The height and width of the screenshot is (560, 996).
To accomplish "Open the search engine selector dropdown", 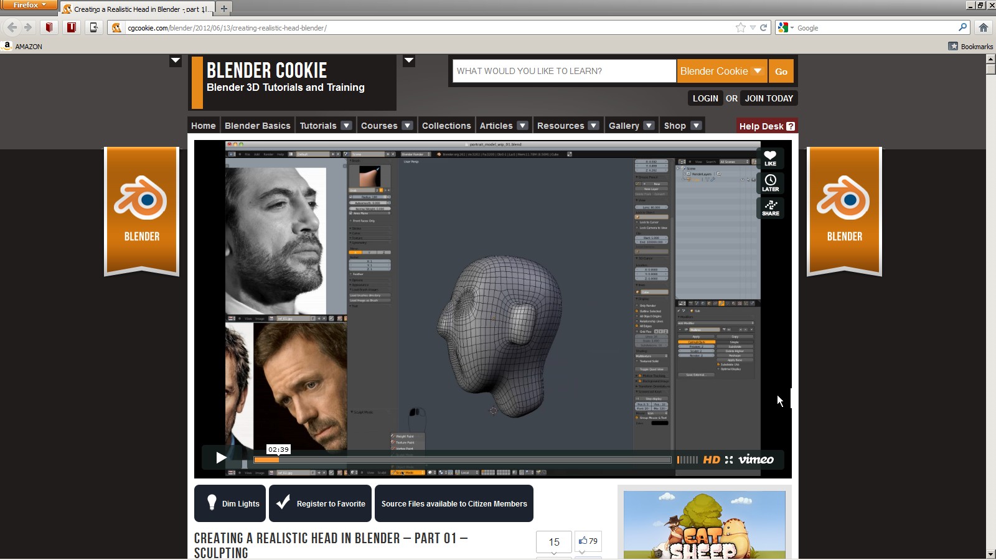I will (786, 27).
